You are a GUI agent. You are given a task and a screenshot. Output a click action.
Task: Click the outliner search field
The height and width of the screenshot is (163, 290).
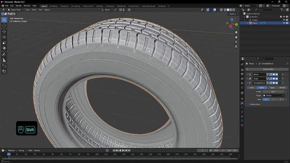(264, 10)
